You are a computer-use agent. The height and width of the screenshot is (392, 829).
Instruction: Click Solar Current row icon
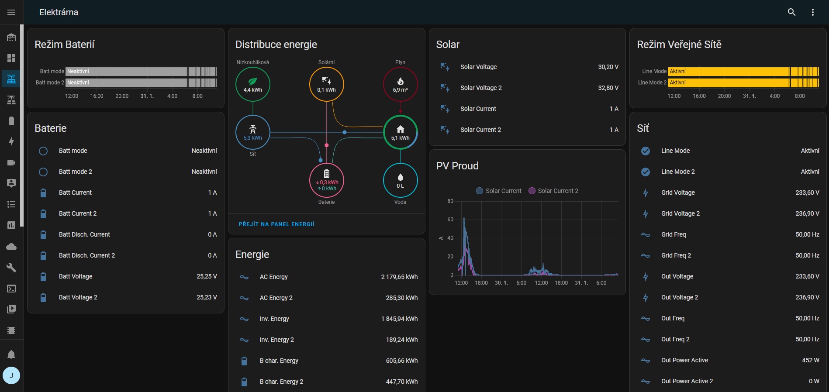pyautogui.click(x=445, y=109)
